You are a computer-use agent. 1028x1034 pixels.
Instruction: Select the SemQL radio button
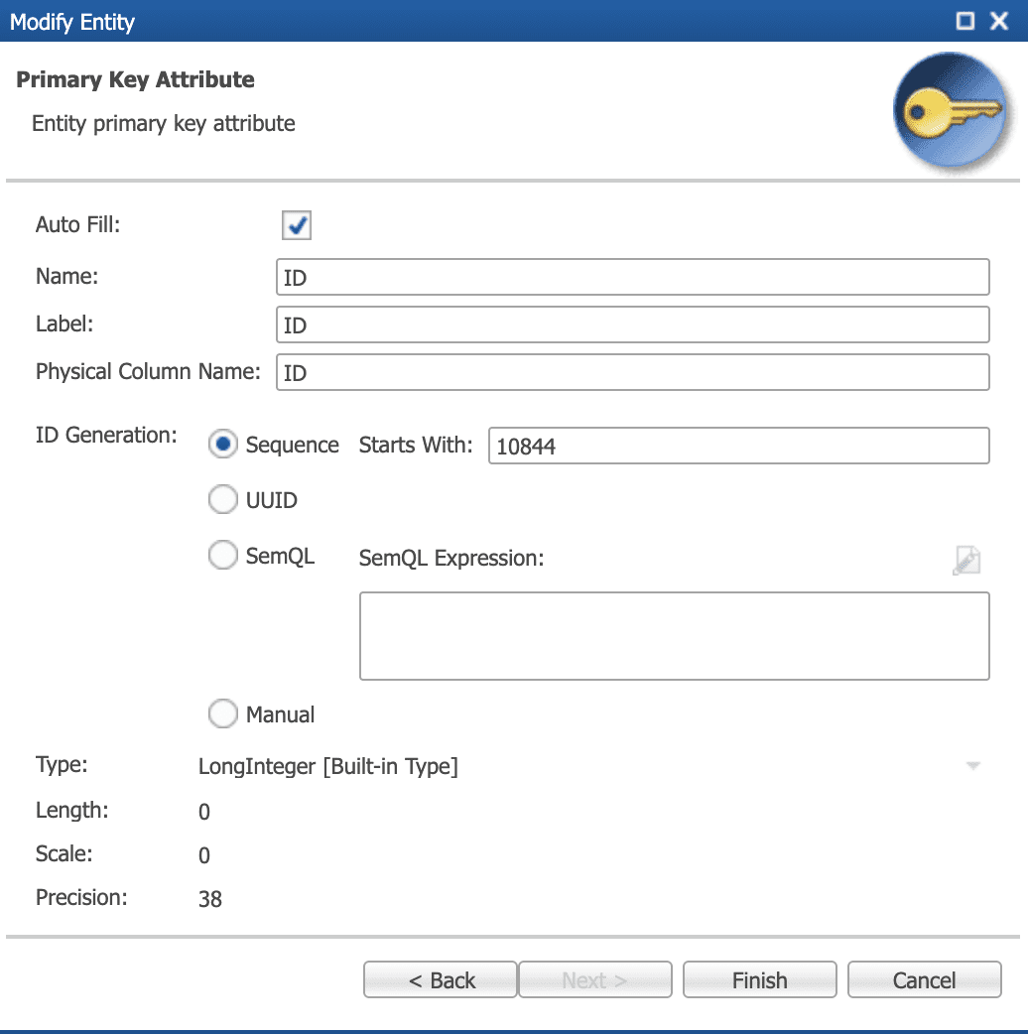coord(223,556)
